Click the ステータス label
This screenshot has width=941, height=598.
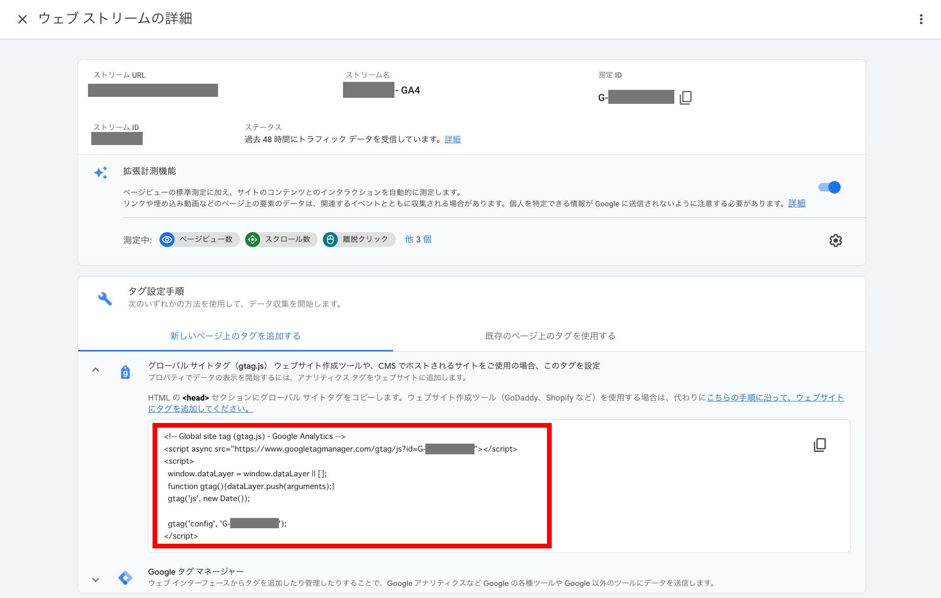point(263,127)
